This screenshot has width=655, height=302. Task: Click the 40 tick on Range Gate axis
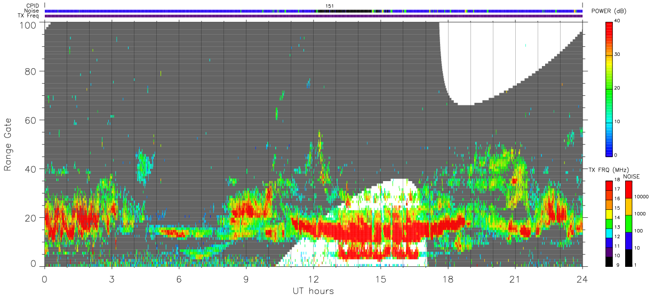[x=31, y=169]
